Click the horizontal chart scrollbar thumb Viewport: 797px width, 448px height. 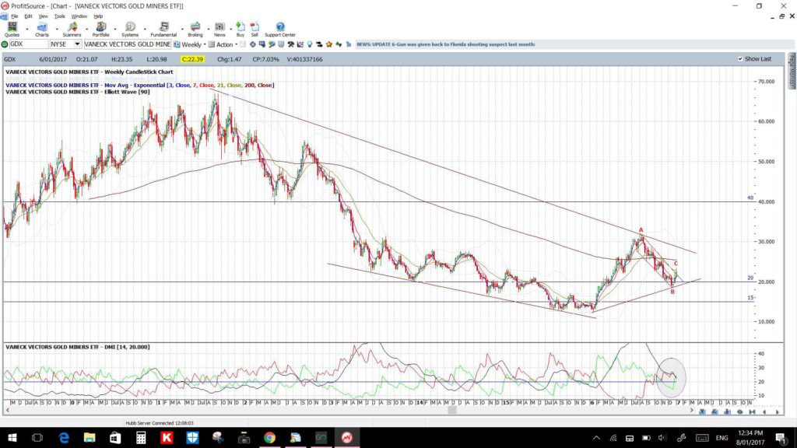[x=452, y=411]
